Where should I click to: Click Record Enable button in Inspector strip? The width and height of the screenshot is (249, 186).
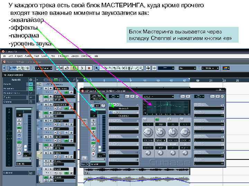tap(19, 153)
